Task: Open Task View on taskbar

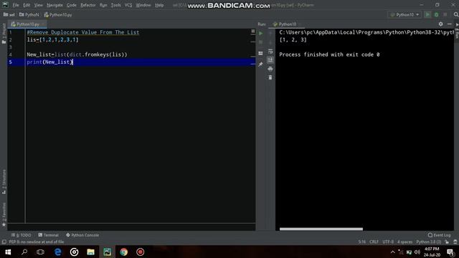Action: (x=40, y=252)
